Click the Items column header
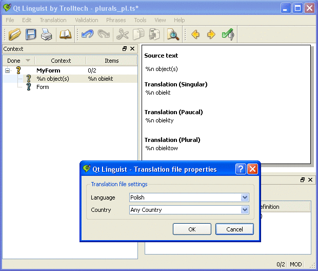This screenshot has height=271, width=318. pos(111,61)
